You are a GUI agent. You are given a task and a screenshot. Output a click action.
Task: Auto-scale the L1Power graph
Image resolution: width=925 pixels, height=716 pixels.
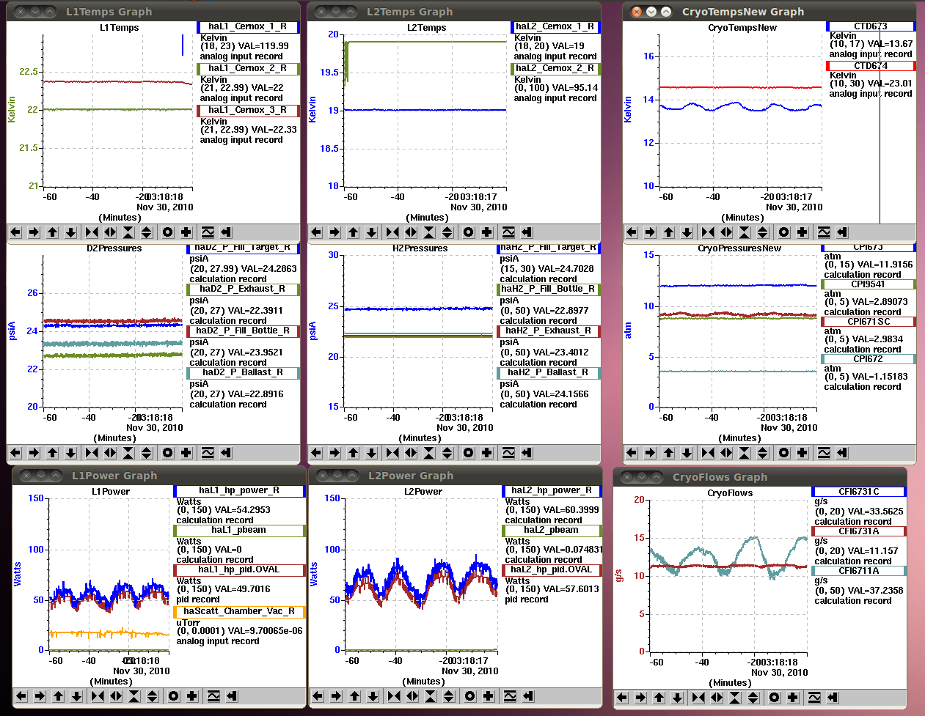coord(174,696)
